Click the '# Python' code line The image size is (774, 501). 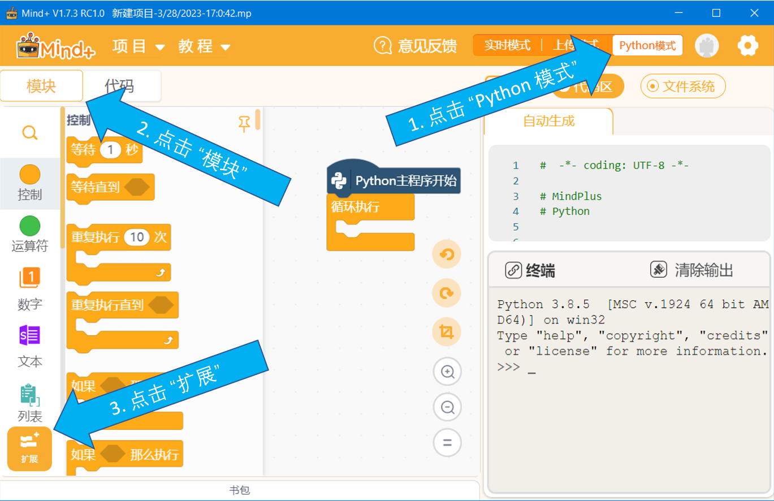pyautogui.click(x=565, y=211)
